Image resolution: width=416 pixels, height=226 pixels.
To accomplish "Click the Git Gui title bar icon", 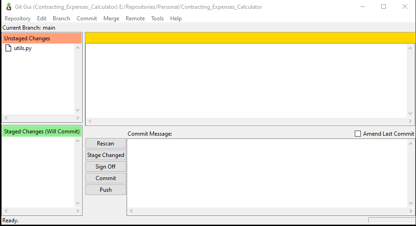I will coord(8,7).
